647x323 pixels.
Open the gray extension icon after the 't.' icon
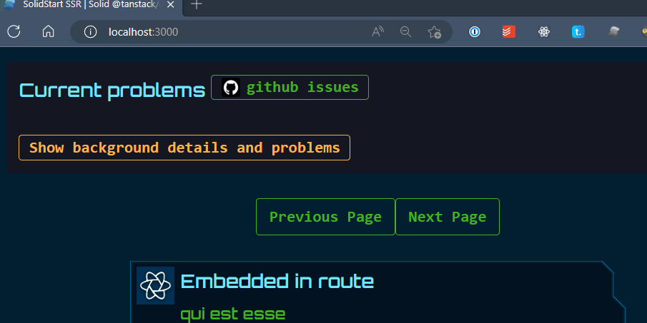(613, 31)
